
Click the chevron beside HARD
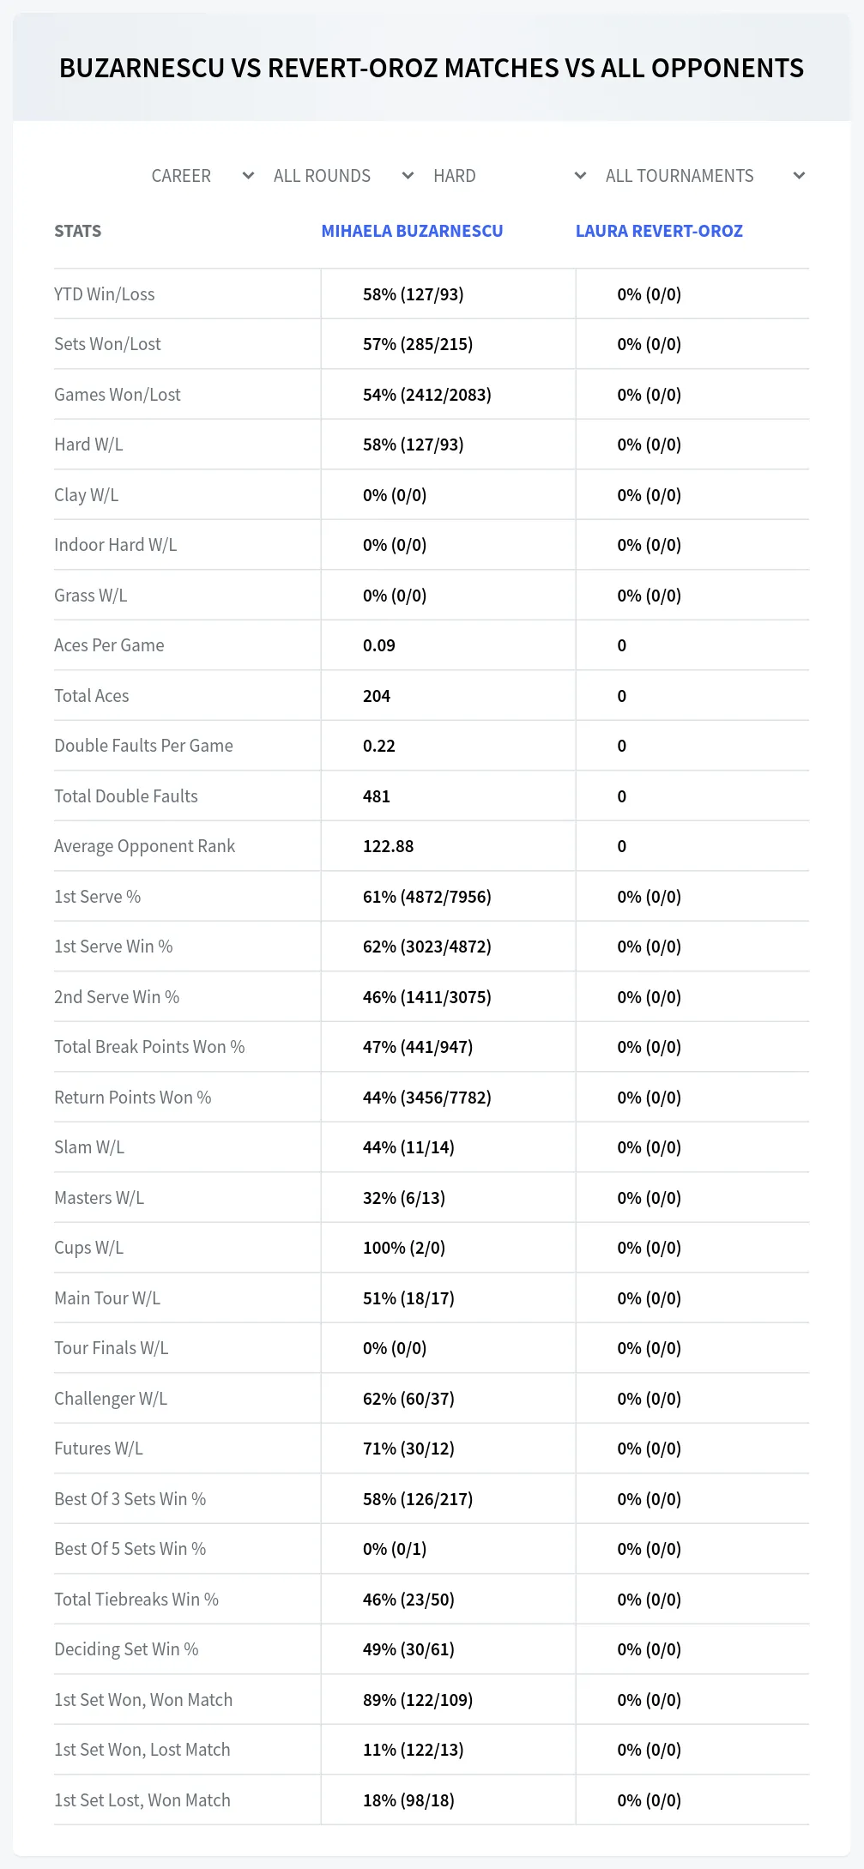tap(580, 176)
